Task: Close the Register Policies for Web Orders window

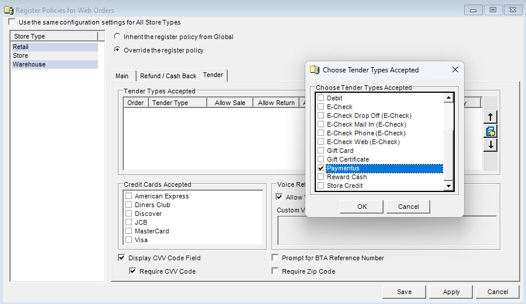Action: (x=513, y=10)
